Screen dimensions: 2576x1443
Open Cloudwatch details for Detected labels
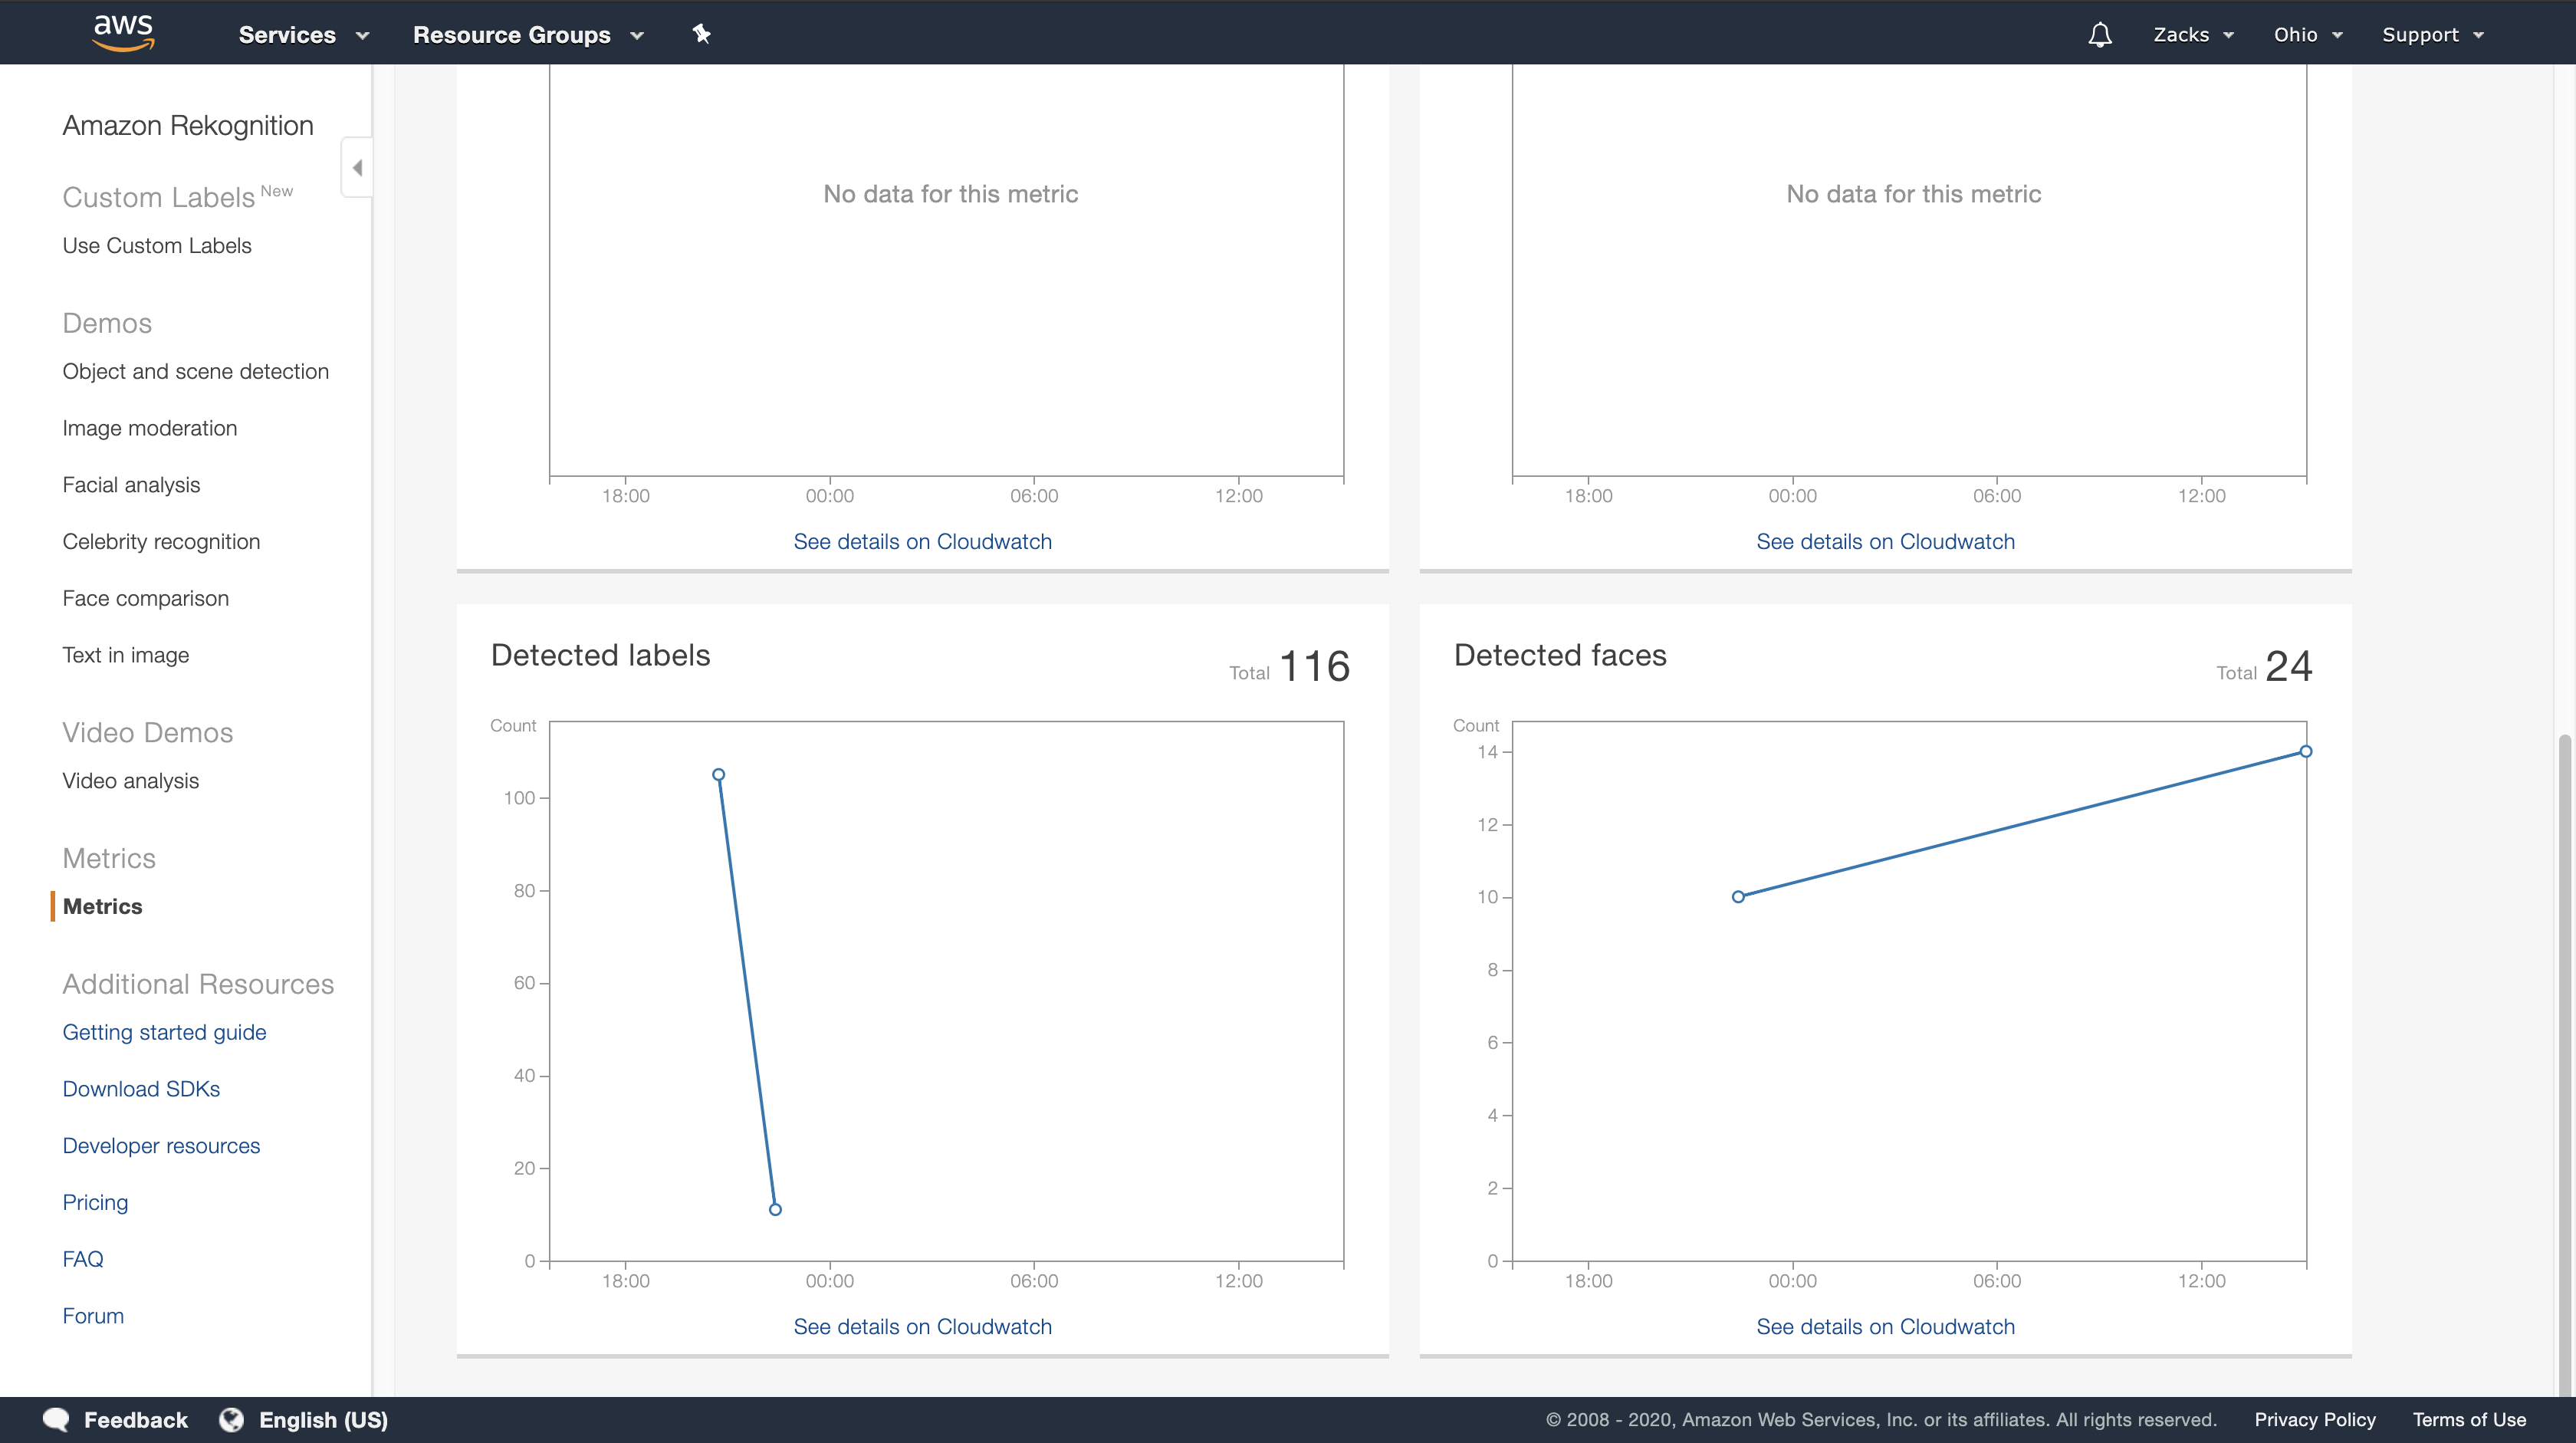[x=922, y=1326]
